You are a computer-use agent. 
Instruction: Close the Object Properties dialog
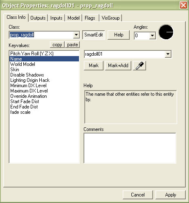click(183, 5)
